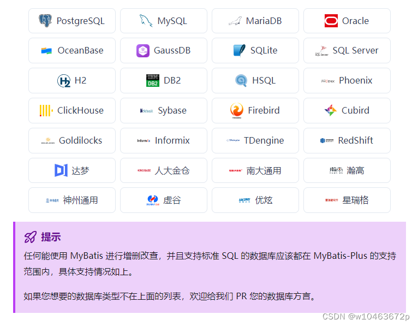Open the PostgreSQL database label
The width and height of the screenshot is (418, 326).
[81, 21]
